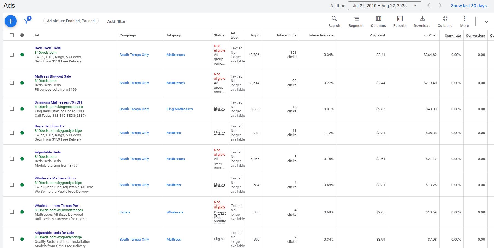Check the Adjustable Beds 810beds.com row
The image size is (494, 248).
pos(12,159)
